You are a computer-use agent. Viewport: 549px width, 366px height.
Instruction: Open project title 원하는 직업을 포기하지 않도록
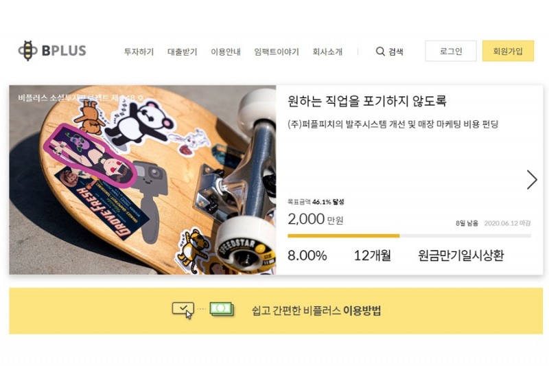pos(367,101)
